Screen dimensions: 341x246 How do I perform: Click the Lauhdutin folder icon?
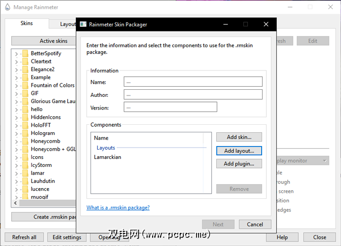click(x=25, y=181)
